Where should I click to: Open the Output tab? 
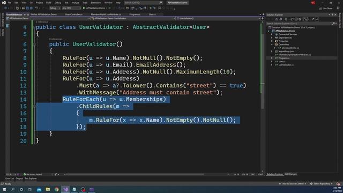[19, 179]
